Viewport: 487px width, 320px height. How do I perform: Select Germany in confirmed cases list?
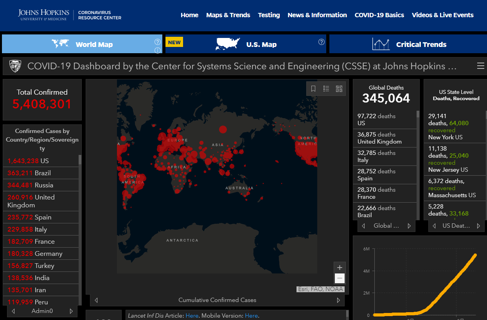coord(41,253)
